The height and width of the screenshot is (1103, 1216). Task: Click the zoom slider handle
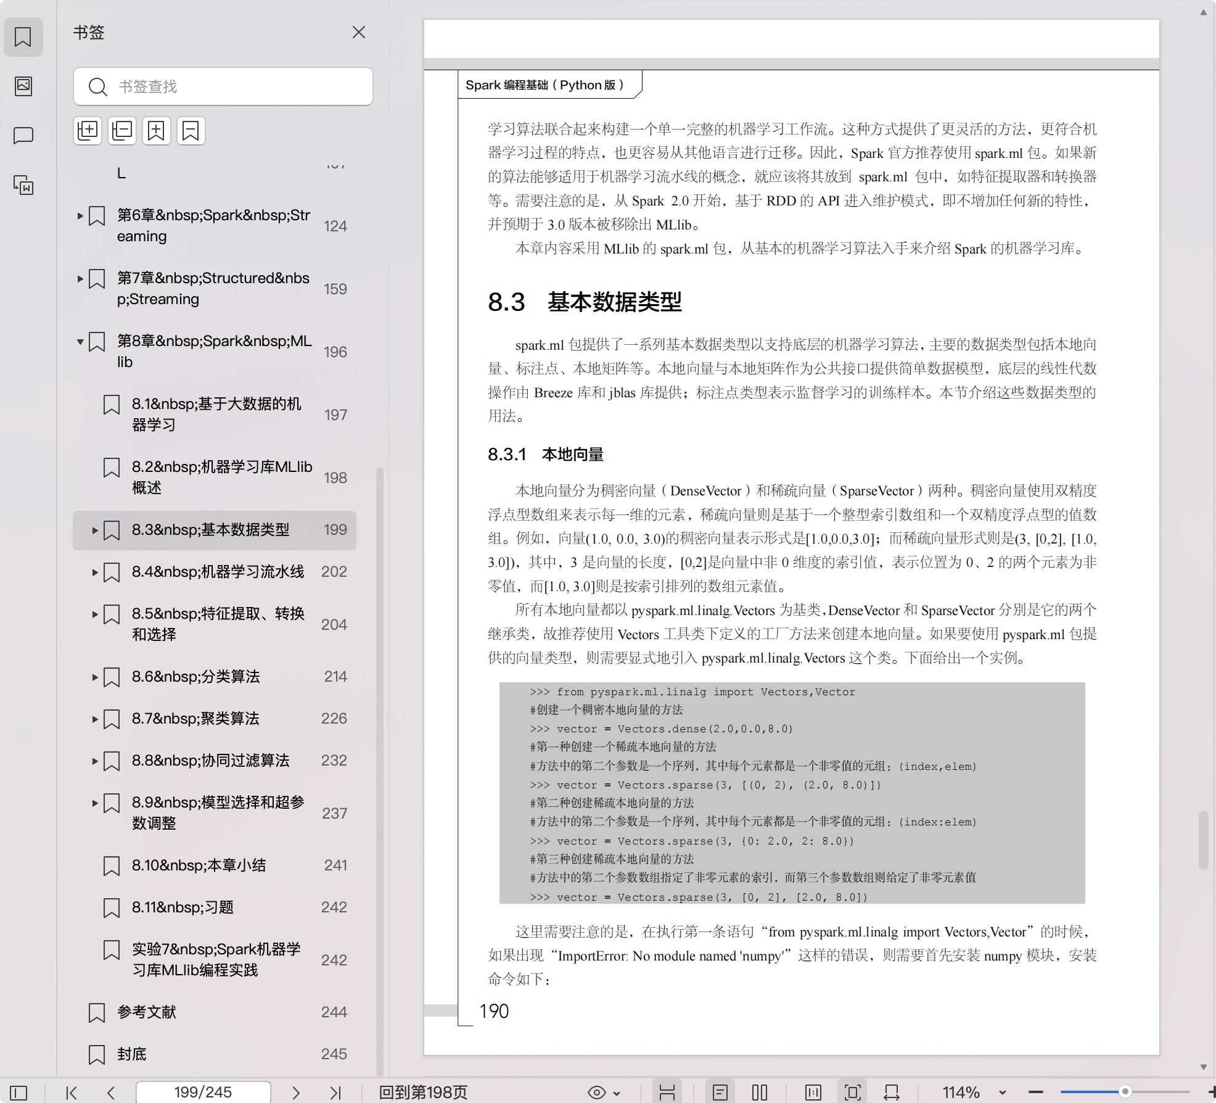click(x=1125, y=1092)
